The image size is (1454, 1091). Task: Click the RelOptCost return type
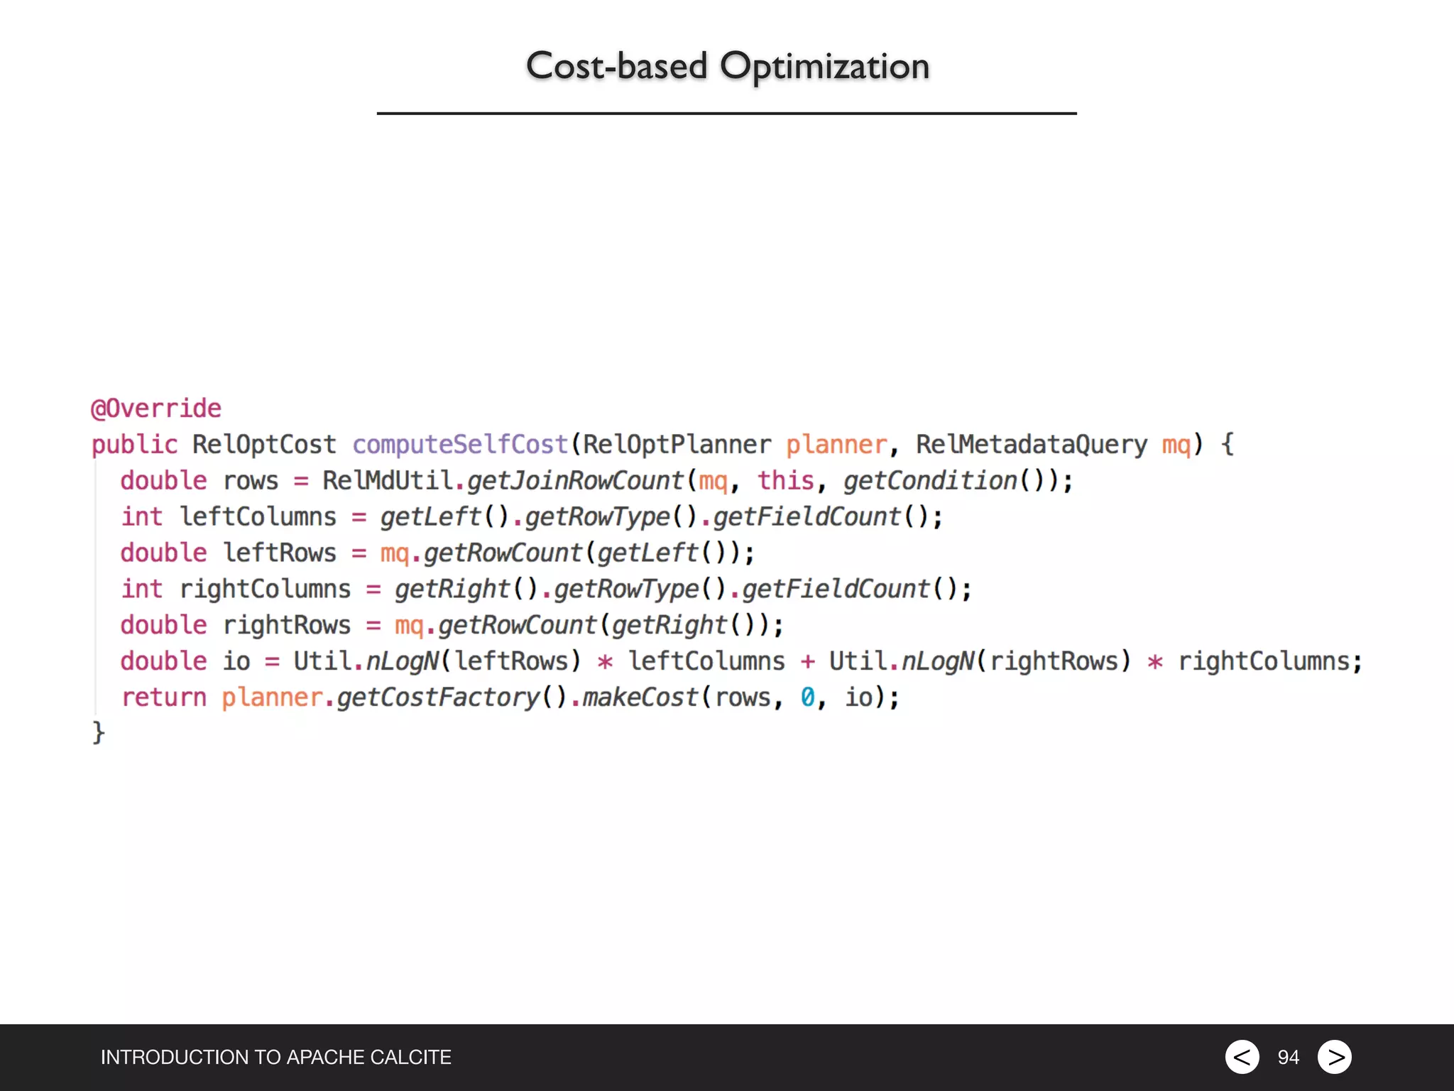point(264,445)
